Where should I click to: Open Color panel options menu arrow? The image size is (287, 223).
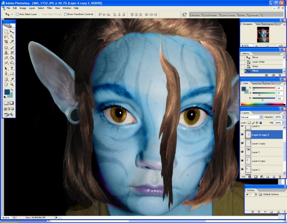point(284,83)
